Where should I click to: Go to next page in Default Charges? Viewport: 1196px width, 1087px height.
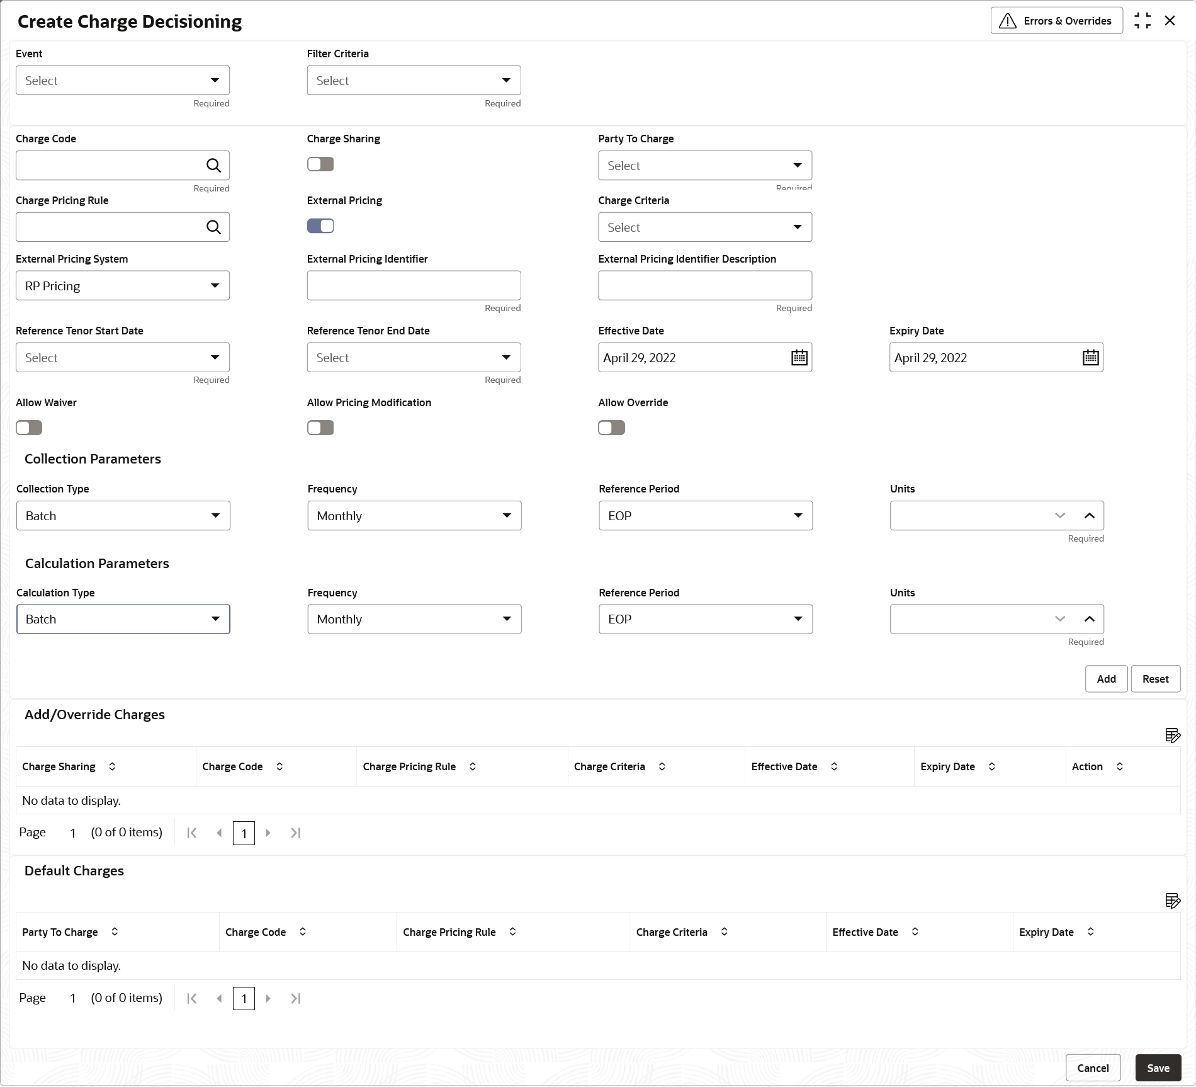[x=268, y=999]
